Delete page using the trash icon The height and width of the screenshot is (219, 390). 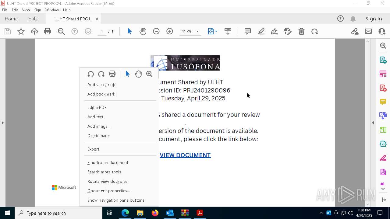pos(301,31)
